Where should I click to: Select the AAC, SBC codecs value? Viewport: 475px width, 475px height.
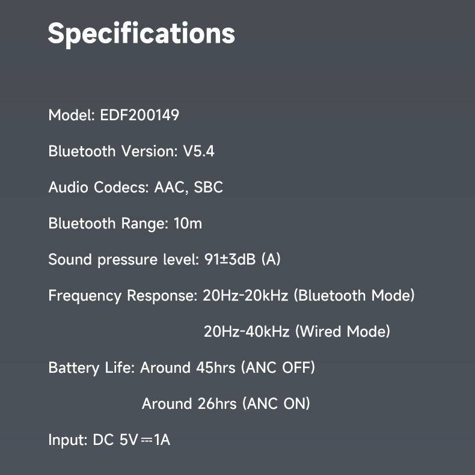tap(189, 187)
